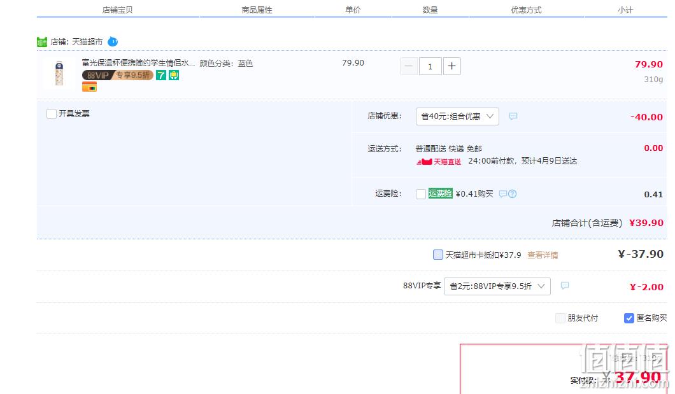Toggle 天猫超市卡抵扣¥37.9 checkbox
The width and height of the screenshot is (675, 394).
click(438, 255)
